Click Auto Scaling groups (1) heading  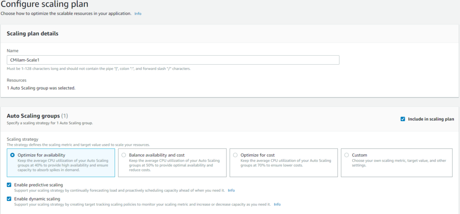click(37, 116)
